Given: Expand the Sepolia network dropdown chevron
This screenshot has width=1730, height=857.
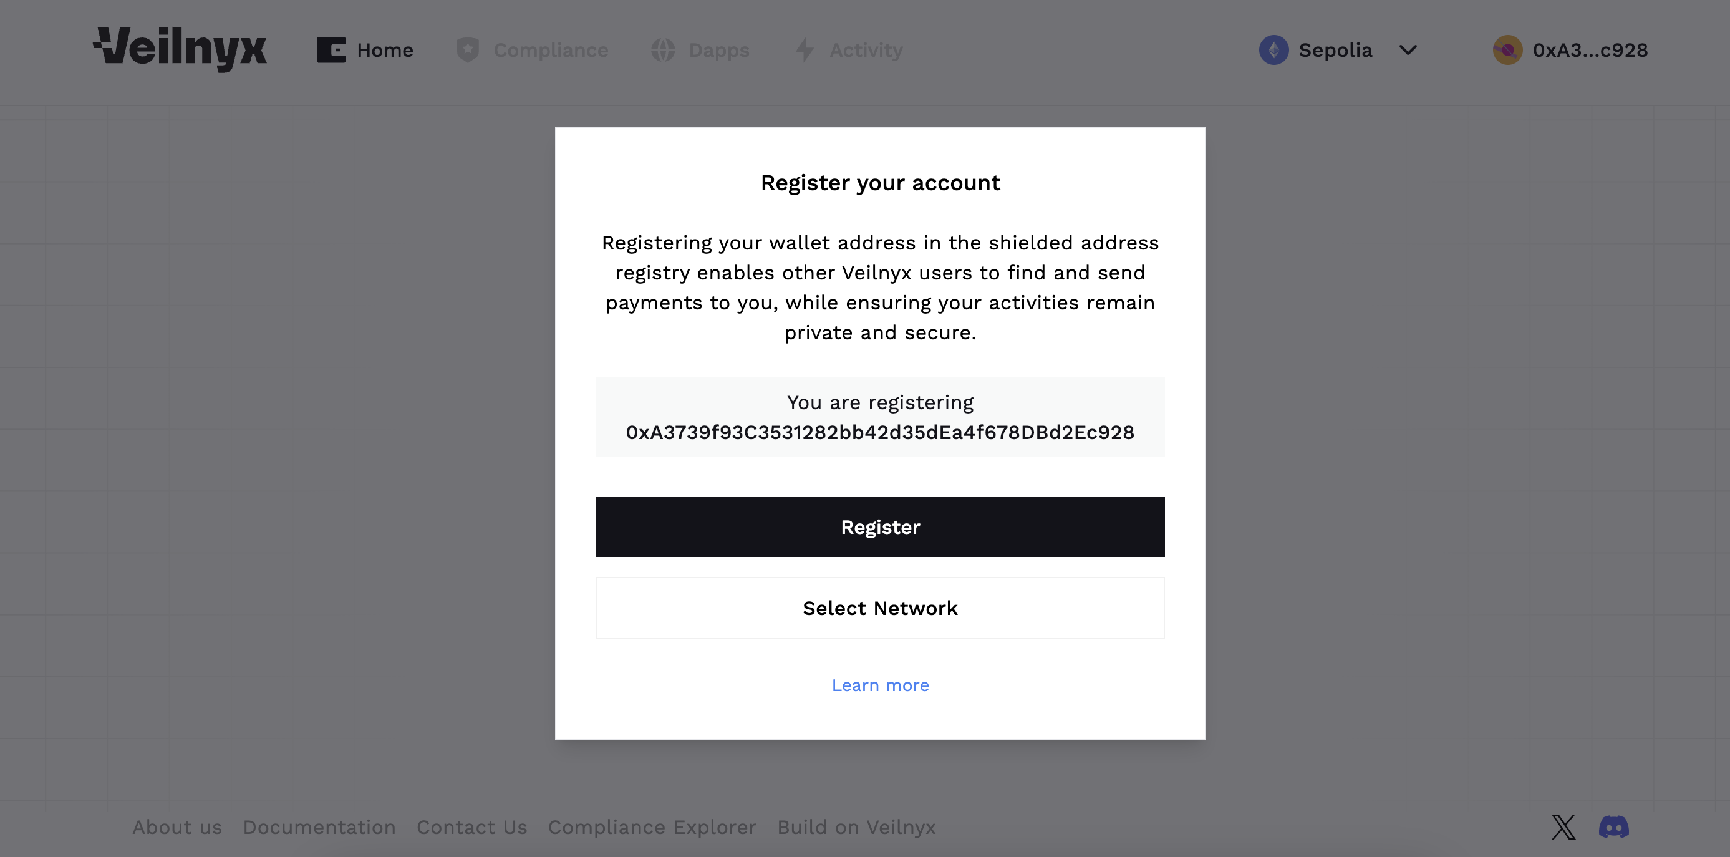Looking at the screenshot, I should click(1408, 50).
